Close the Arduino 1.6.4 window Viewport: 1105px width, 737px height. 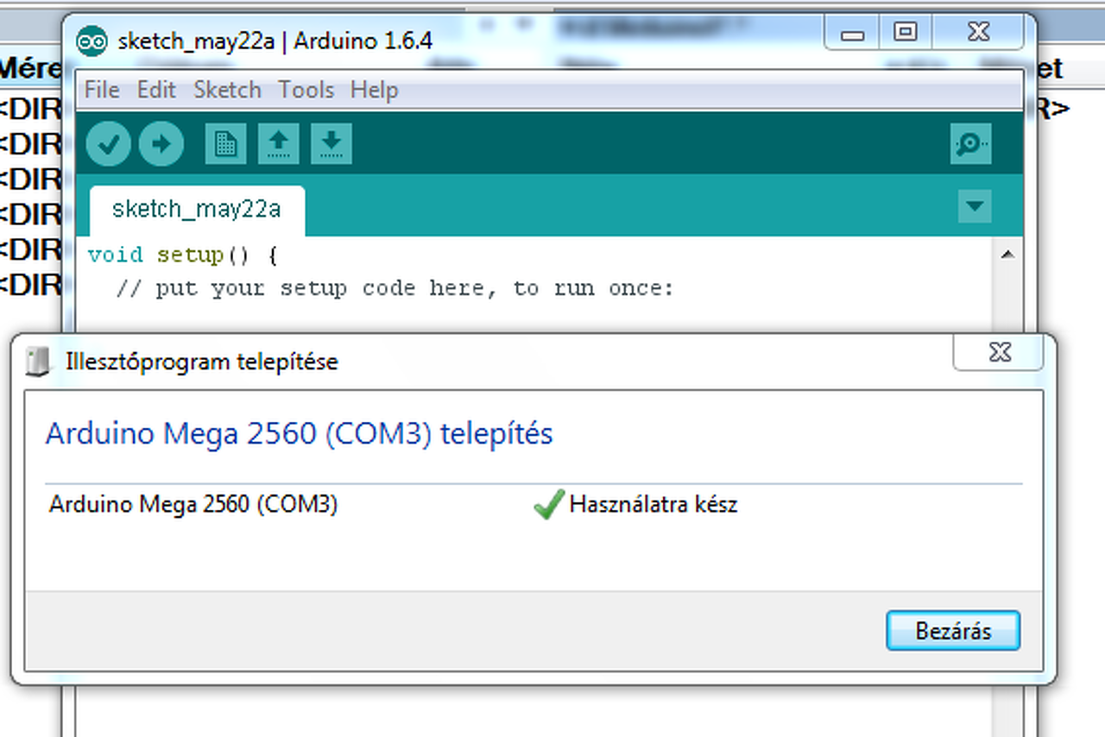click(978, 34)
